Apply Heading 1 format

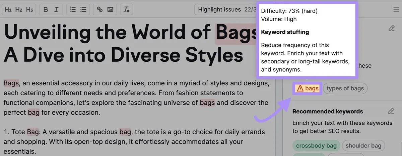(8, 10)
